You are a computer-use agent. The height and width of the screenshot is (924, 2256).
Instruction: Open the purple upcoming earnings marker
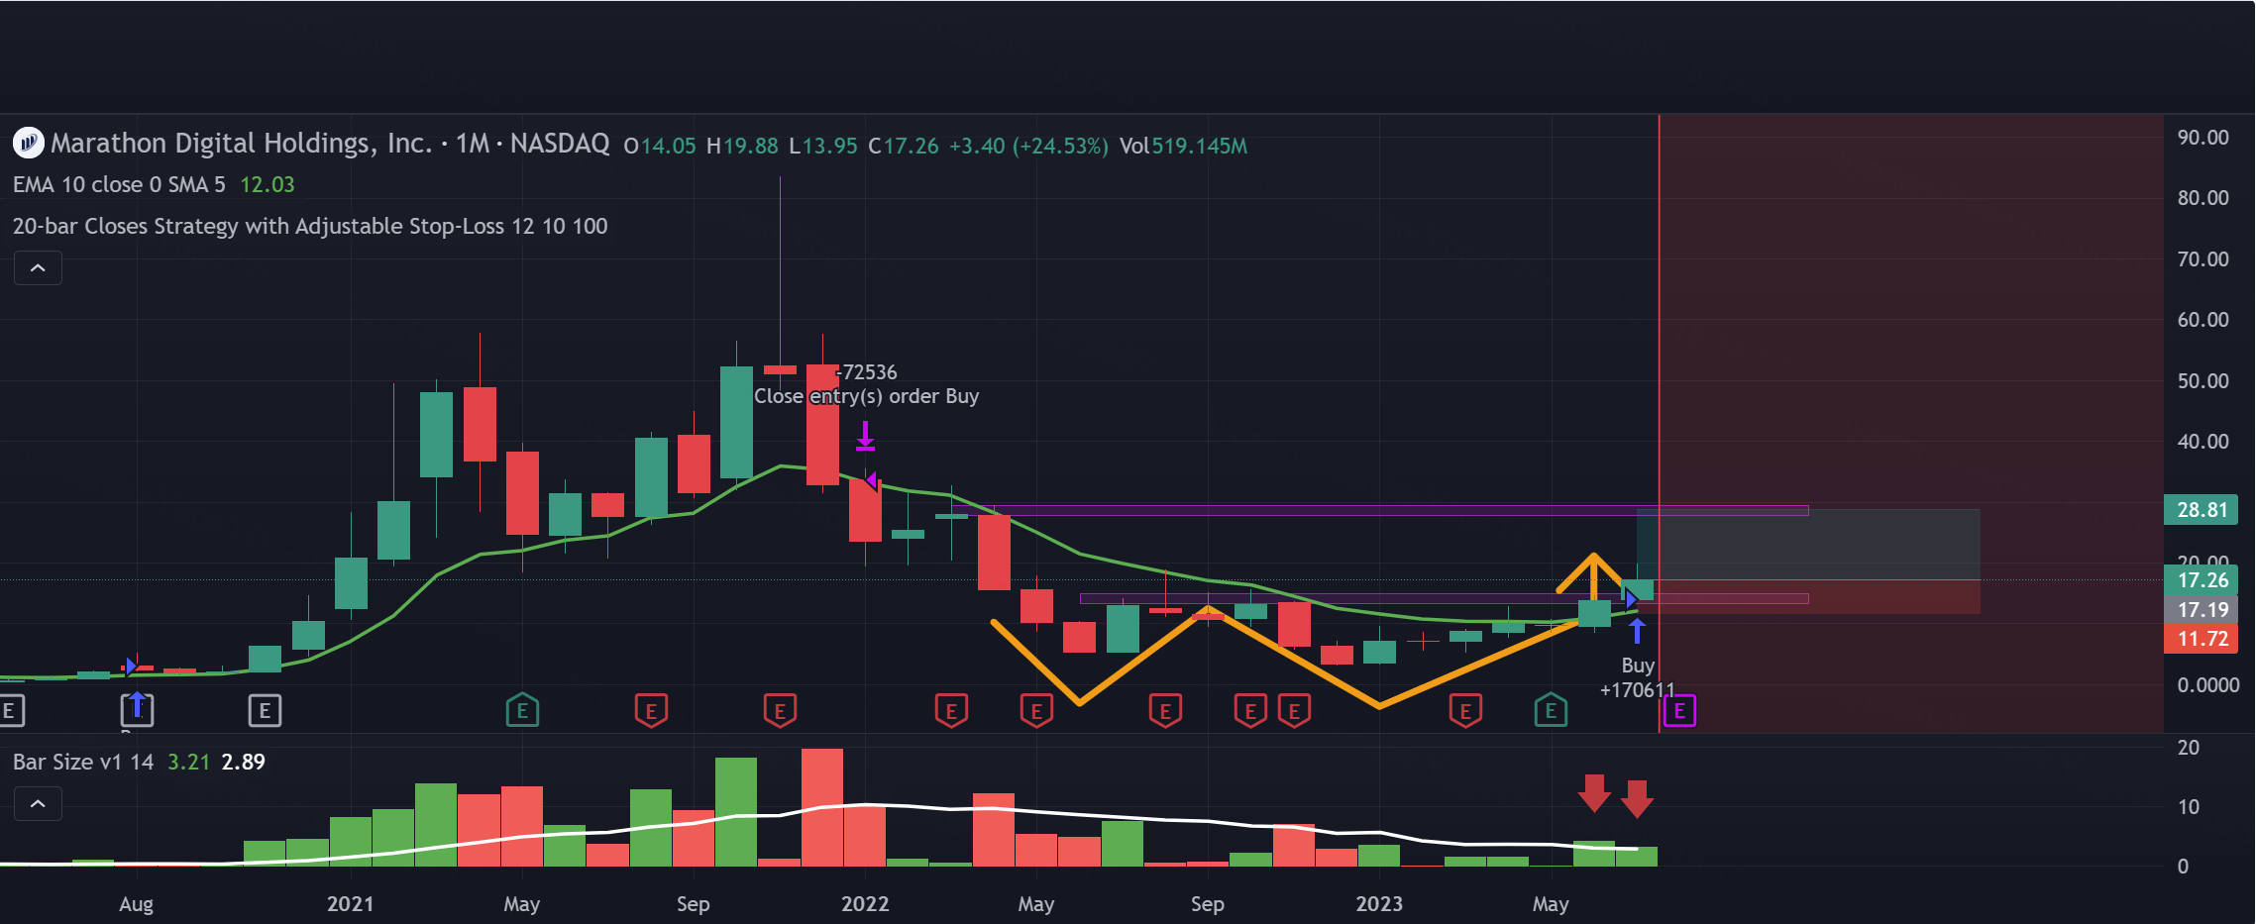(1679, 710)
